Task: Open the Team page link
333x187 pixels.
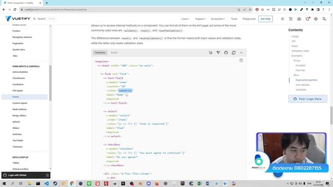Action: [234, 19]
